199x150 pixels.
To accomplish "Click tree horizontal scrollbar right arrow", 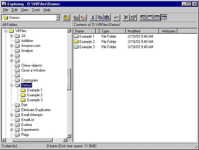I will pyautogui.click(x=65, y=140).
